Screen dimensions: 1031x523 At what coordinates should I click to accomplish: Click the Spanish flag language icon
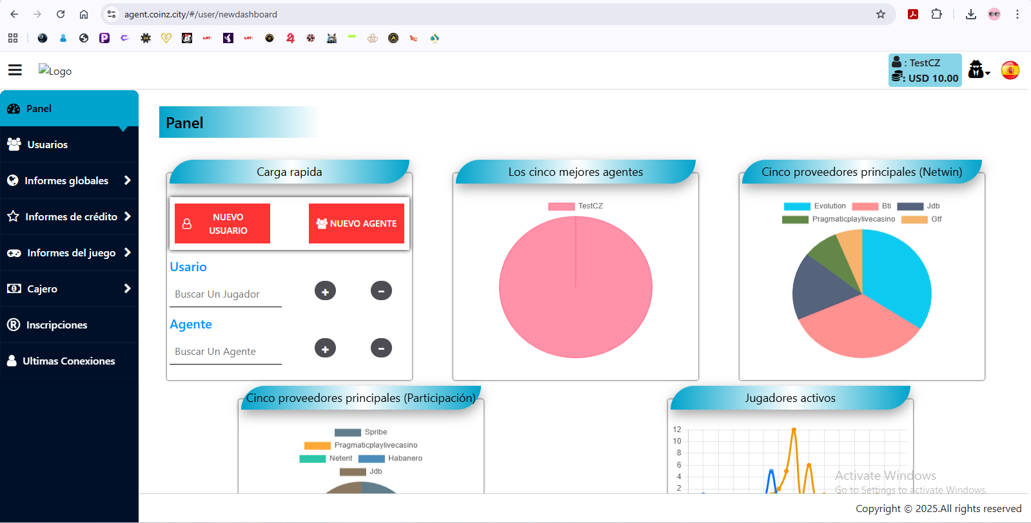pos(1010,70)
